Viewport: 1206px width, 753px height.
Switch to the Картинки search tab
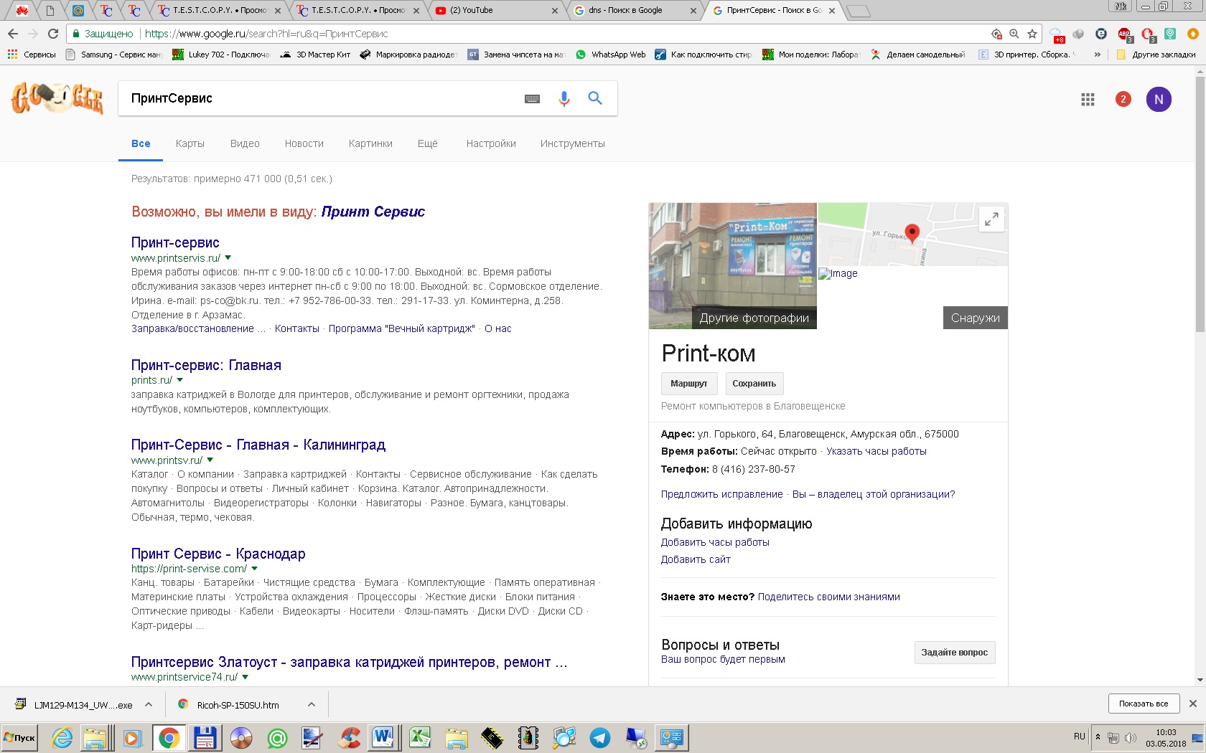coord(370,143)
